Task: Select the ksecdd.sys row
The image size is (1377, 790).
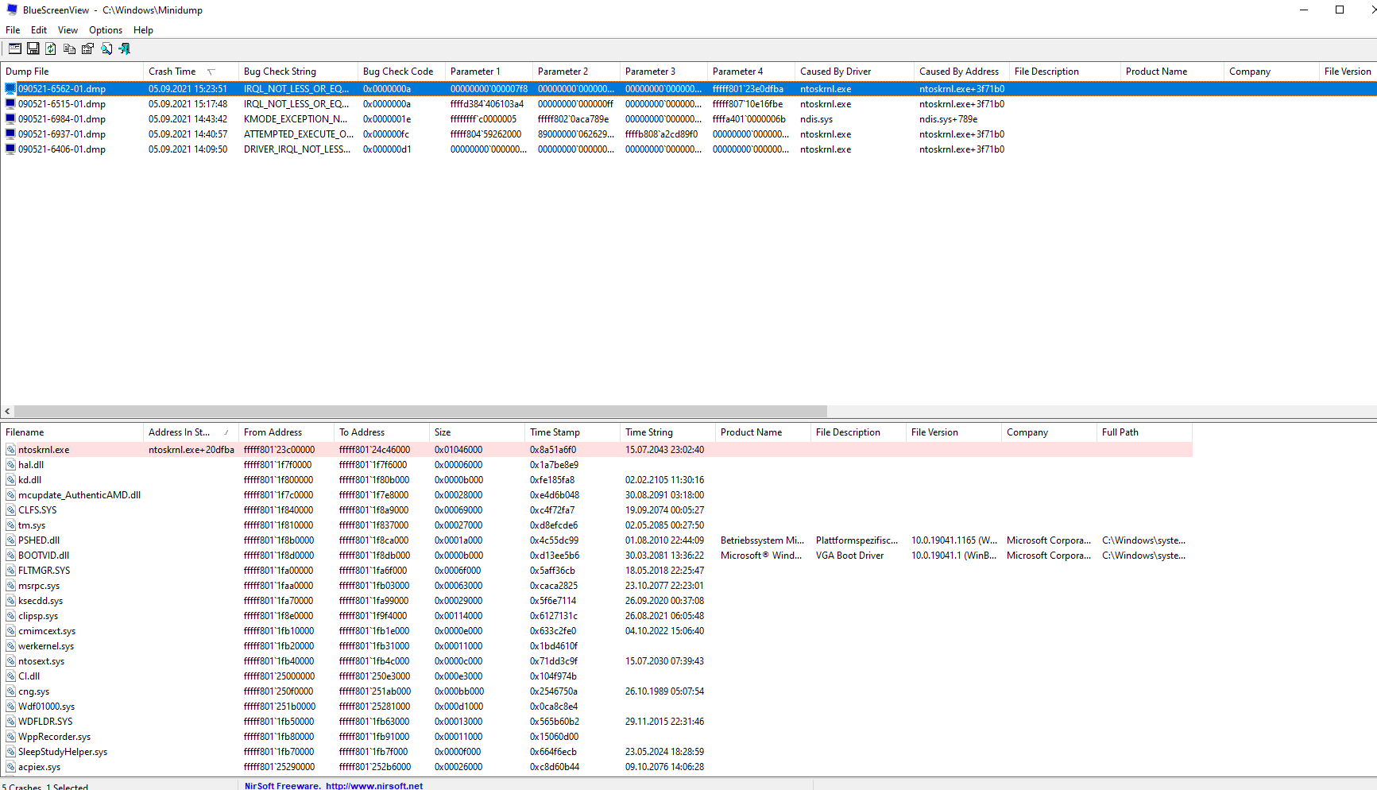Action: coord(596,601)
